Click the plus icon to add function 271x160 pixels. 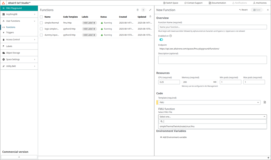(x=143, y=10)
